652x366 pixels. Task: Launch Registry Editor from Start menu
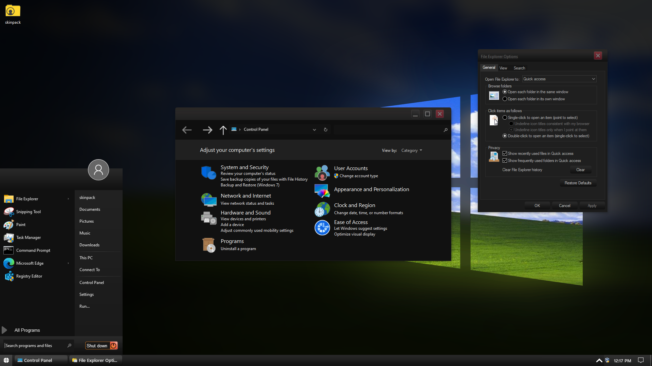point(29,276)
